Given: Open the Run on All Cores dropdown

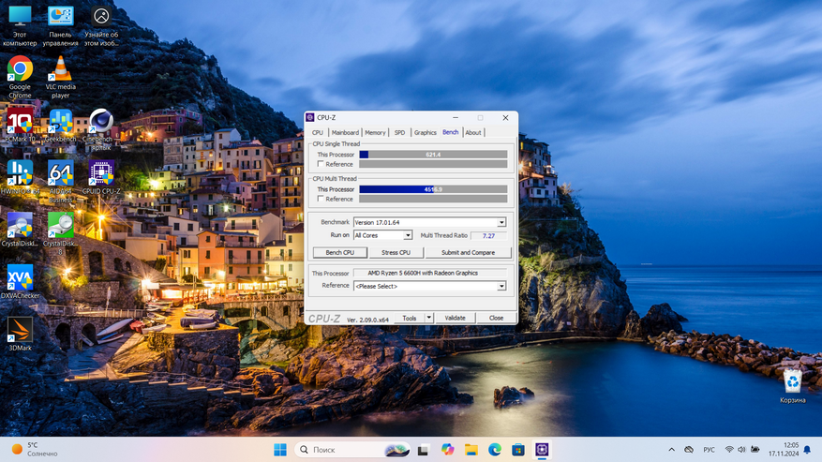Looking at the screenshot, I should pos(408,235).
